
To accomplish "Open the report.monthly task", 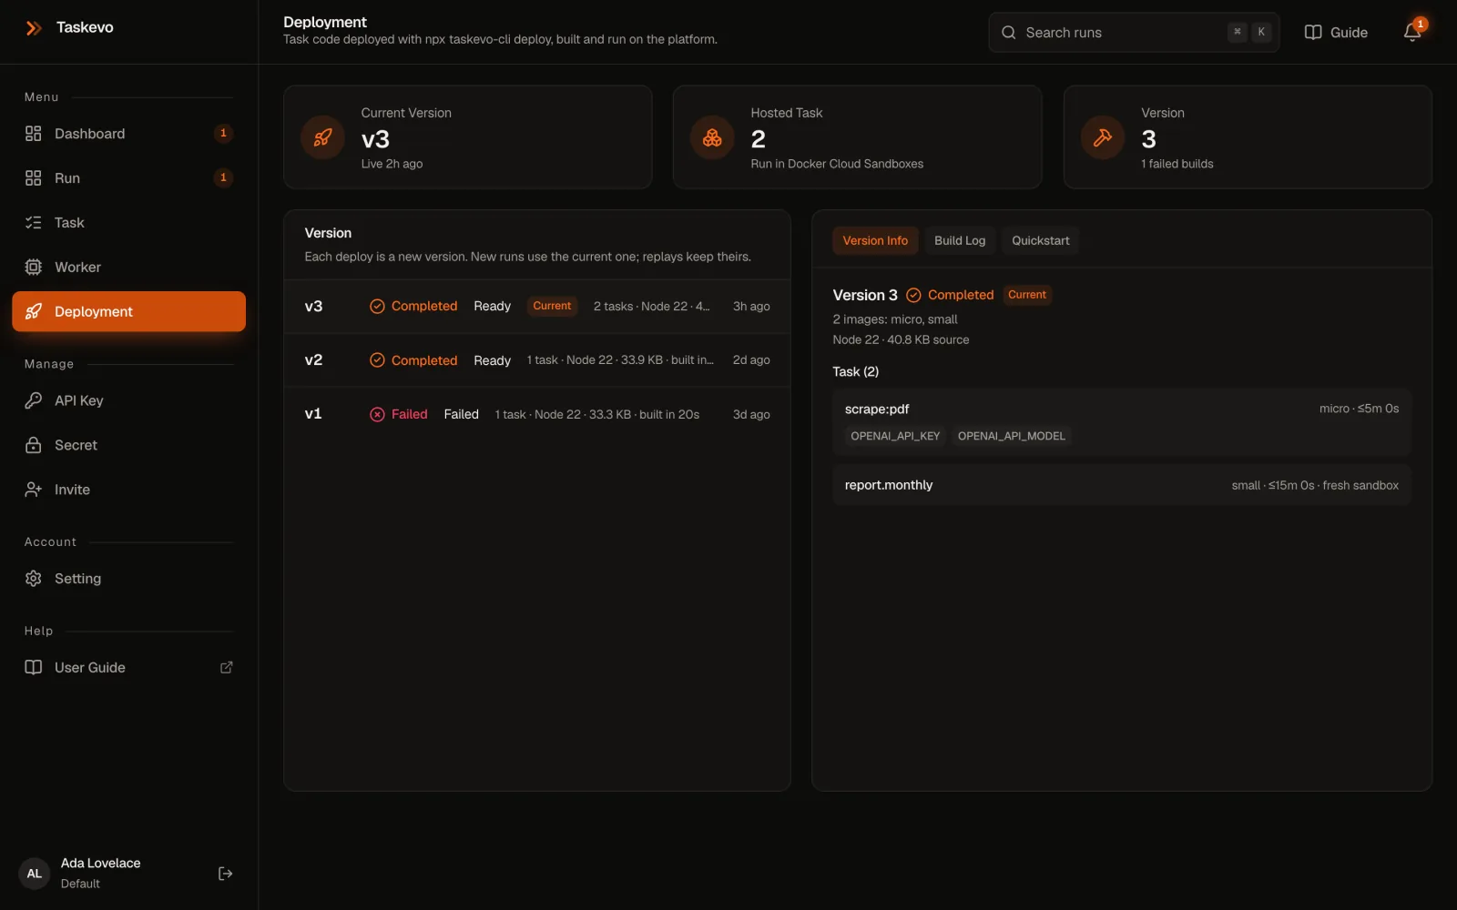I will coord(1121,485).
